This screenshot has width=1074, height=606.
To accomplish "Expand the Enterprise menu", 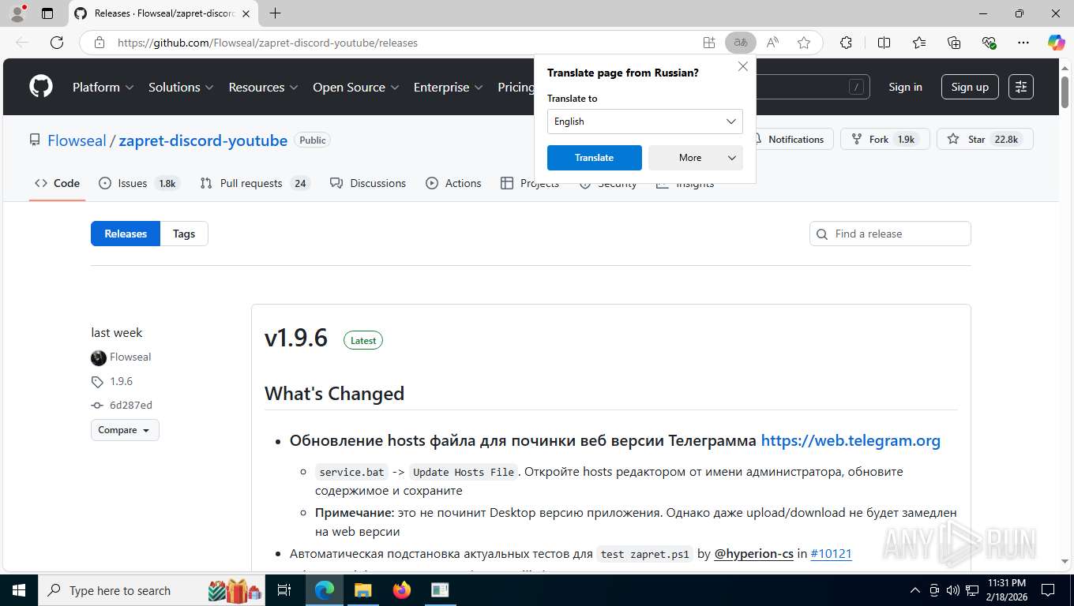I will 449,87.
